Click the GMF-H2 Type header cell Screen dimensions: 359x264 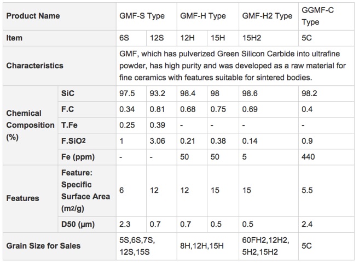coord(269,16)
